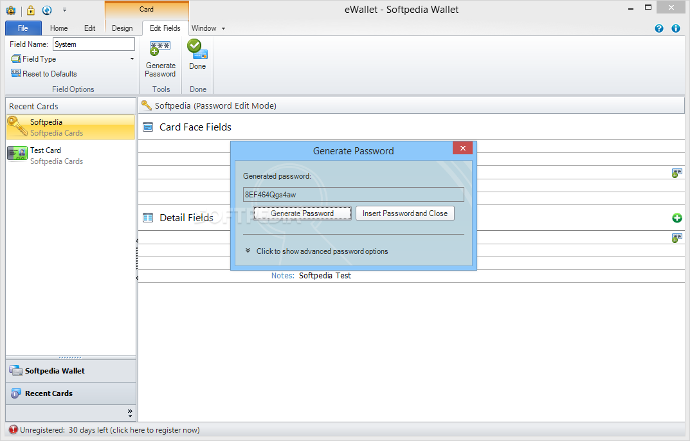Select Test Card in Recent Cards list

pos(70,156)
